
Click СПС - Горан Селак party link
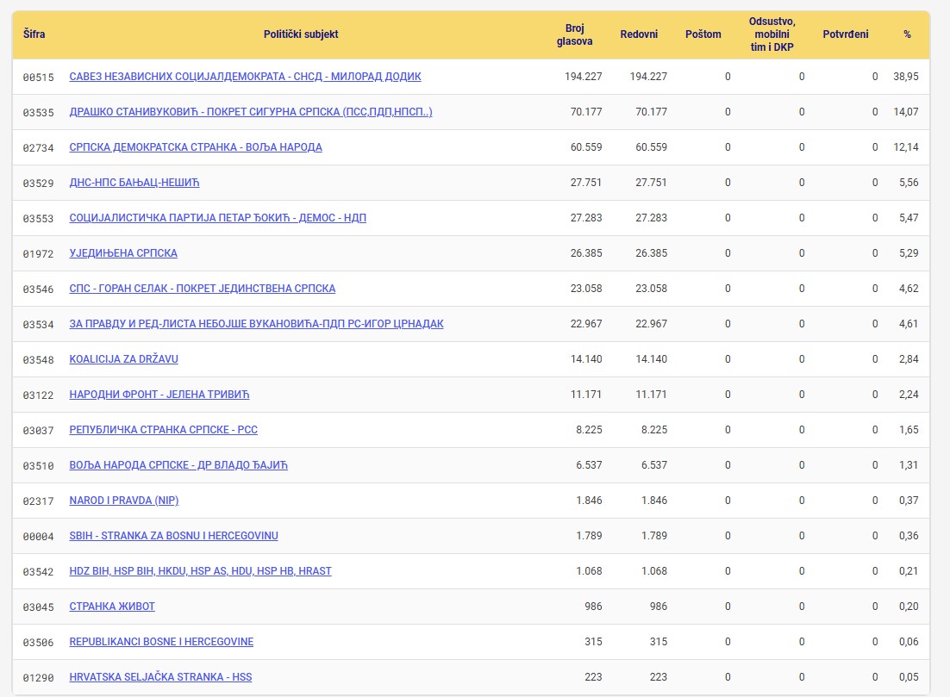click(203, 289)
